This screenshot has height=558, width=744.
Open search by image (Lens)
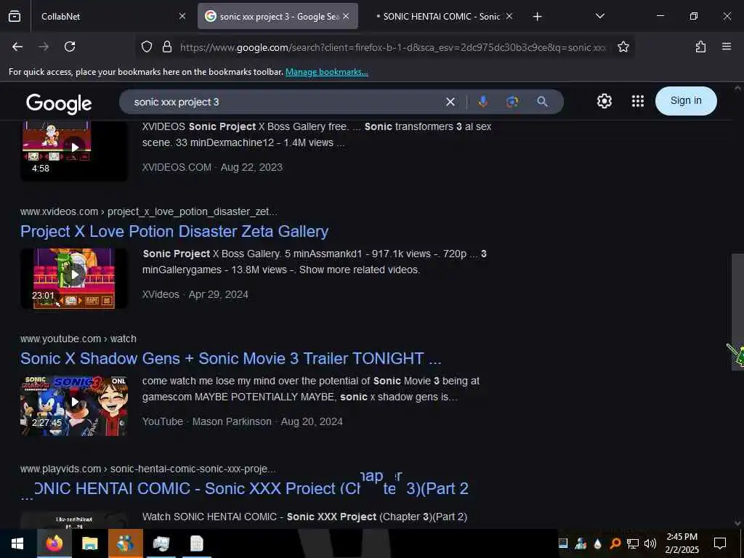(512, 102)
